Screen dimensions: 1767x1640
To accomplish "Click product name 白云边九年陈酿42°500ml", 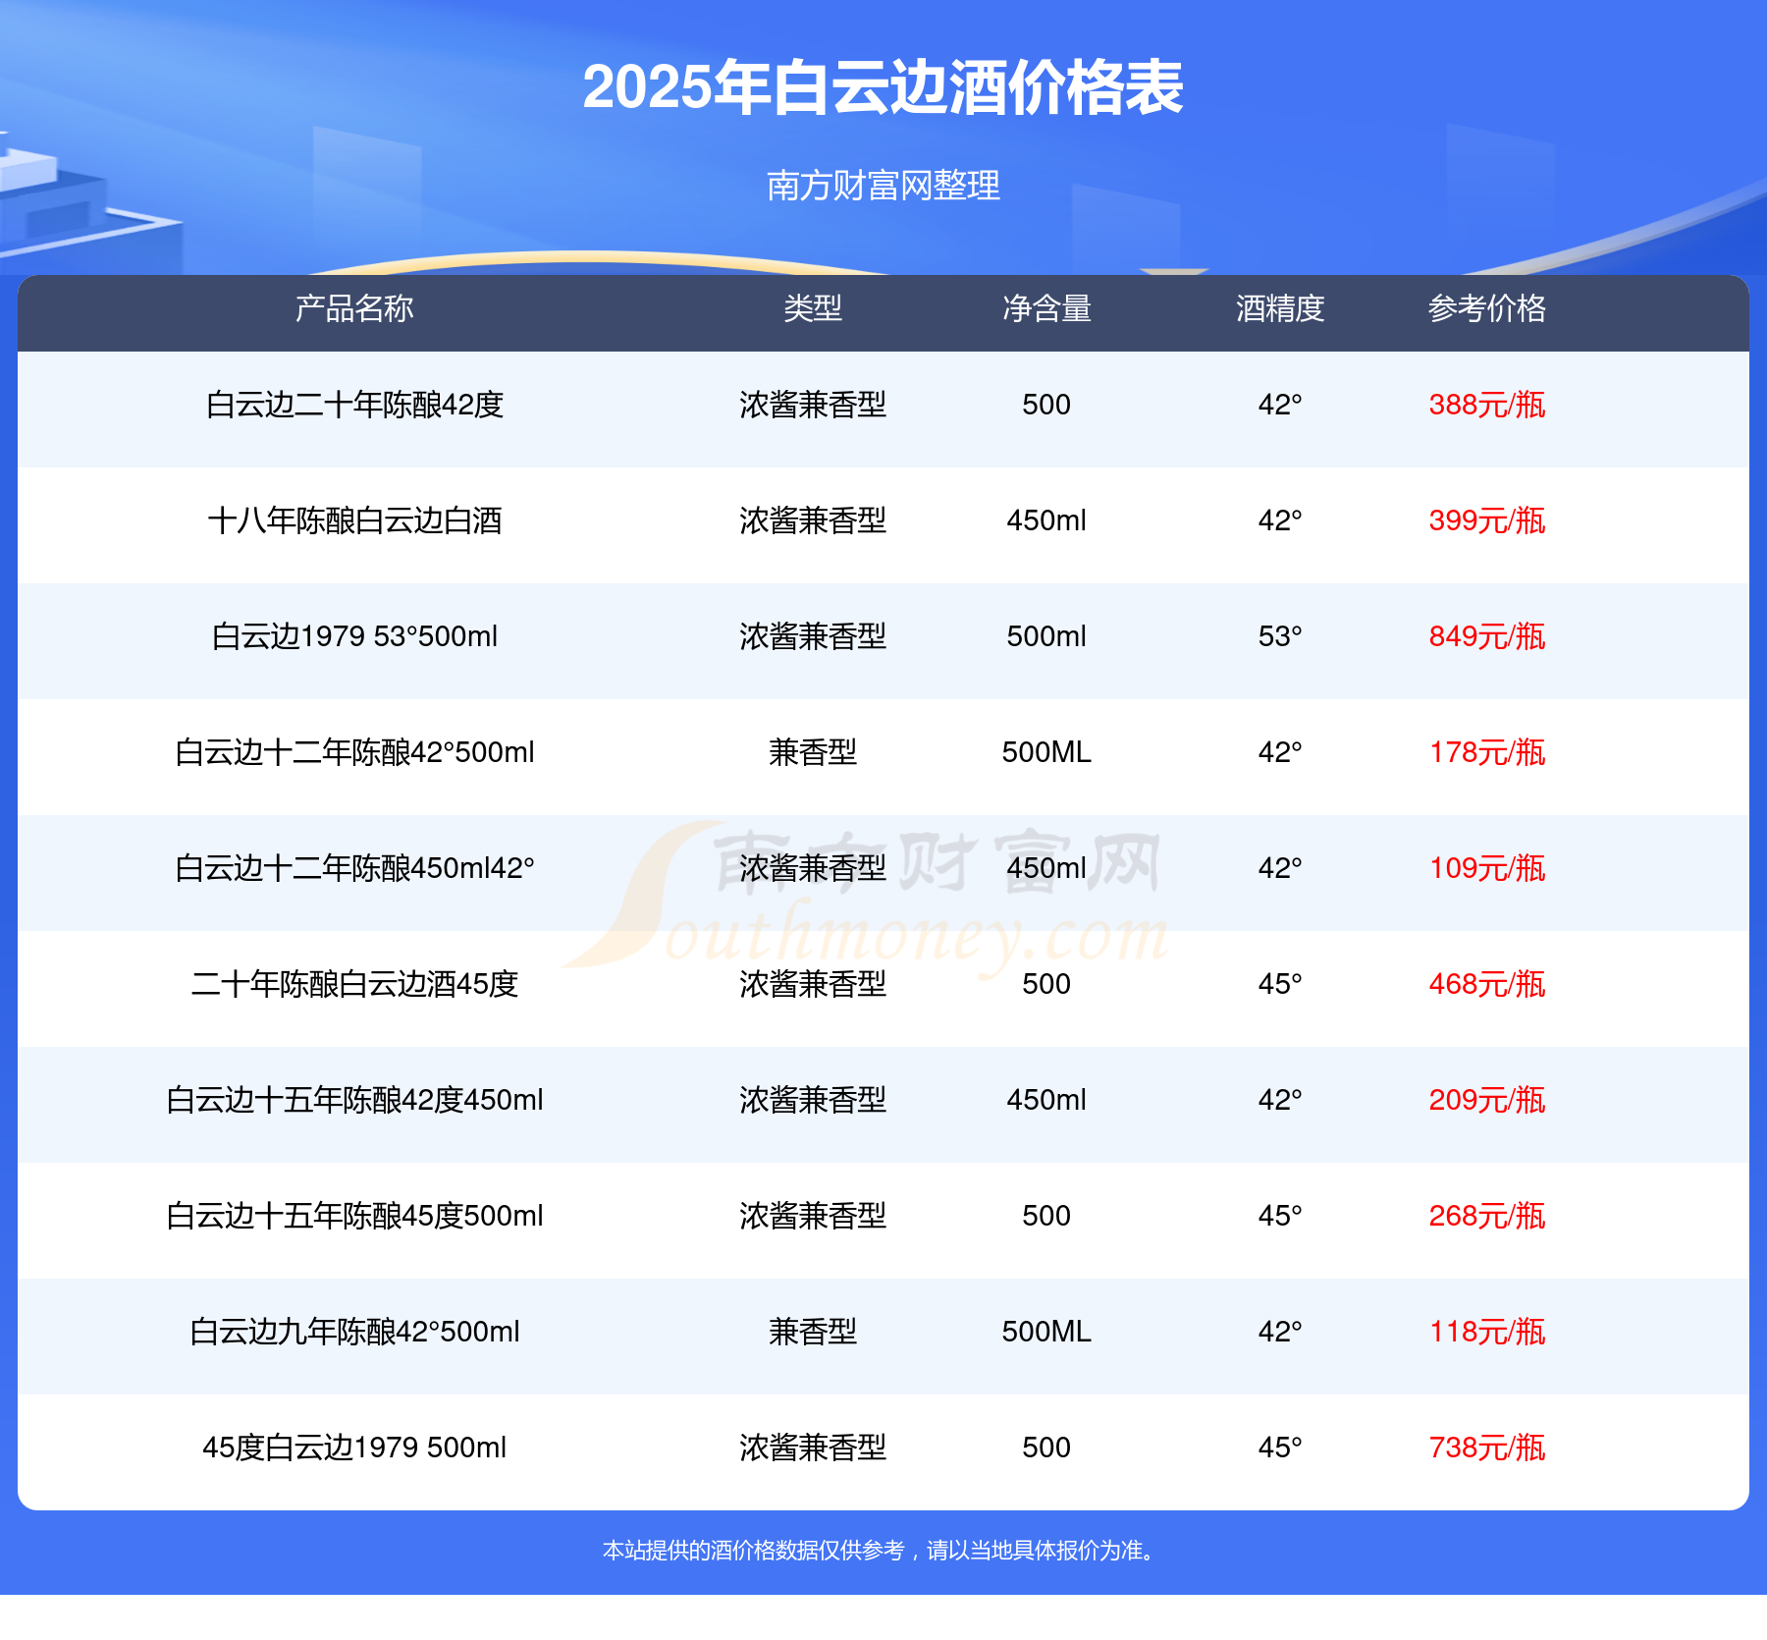I will click(354, 1332).
